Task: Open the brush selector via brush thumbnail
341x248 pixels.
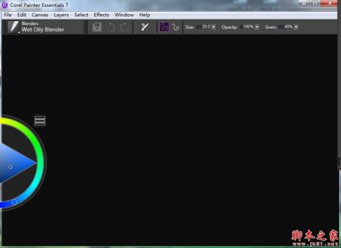Action: [x=14, y=27]
